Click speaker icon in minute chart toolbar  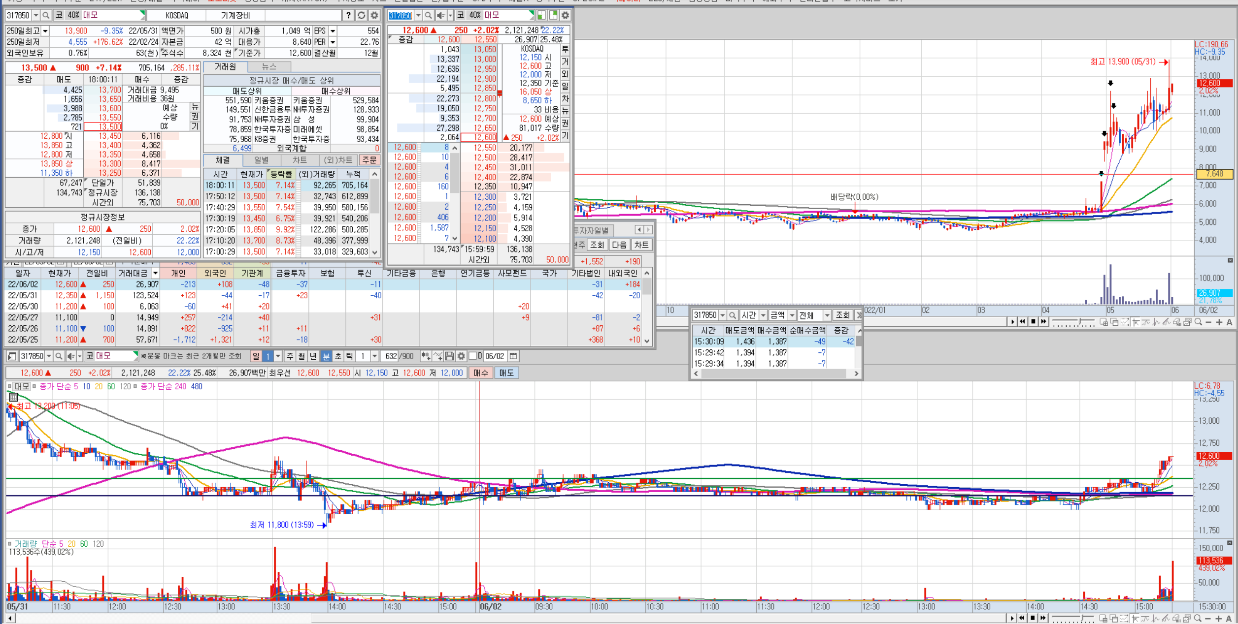[71, 356]
